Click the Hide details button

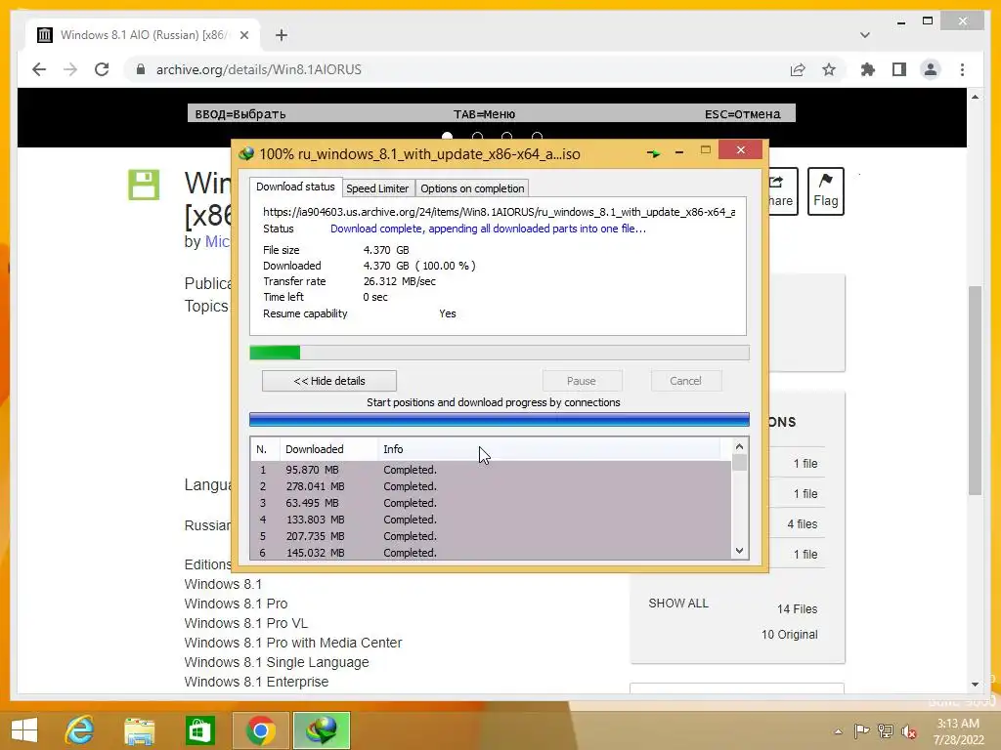pos(329,381)
